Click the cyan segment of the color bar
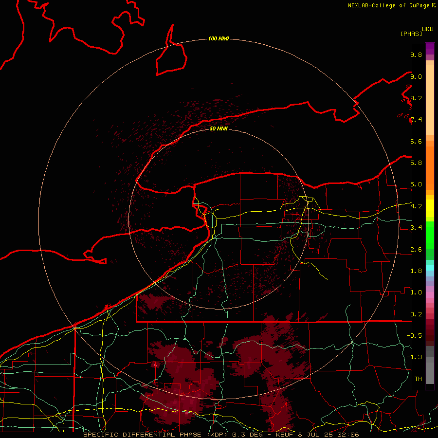The height and width of the screenshot is (438, 438). coord(430,268)
